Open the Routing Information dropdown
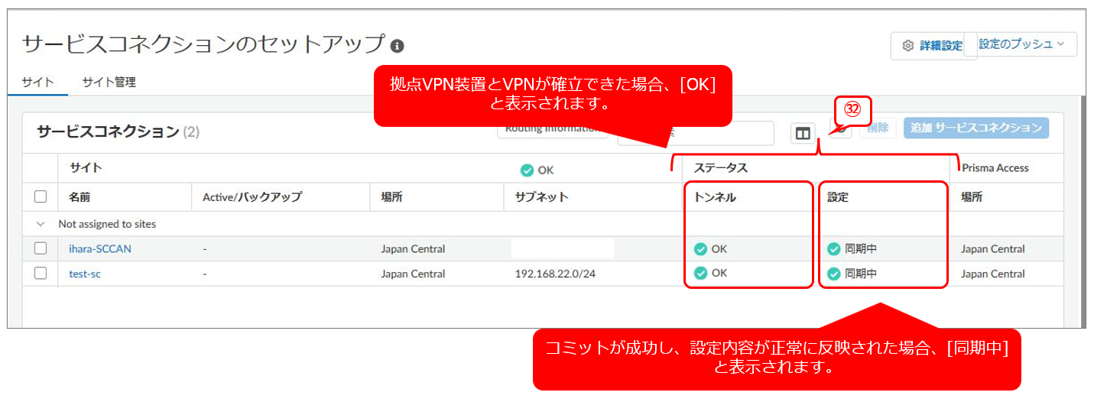This screenshot has height=402, width=1094. click(552, 129)
